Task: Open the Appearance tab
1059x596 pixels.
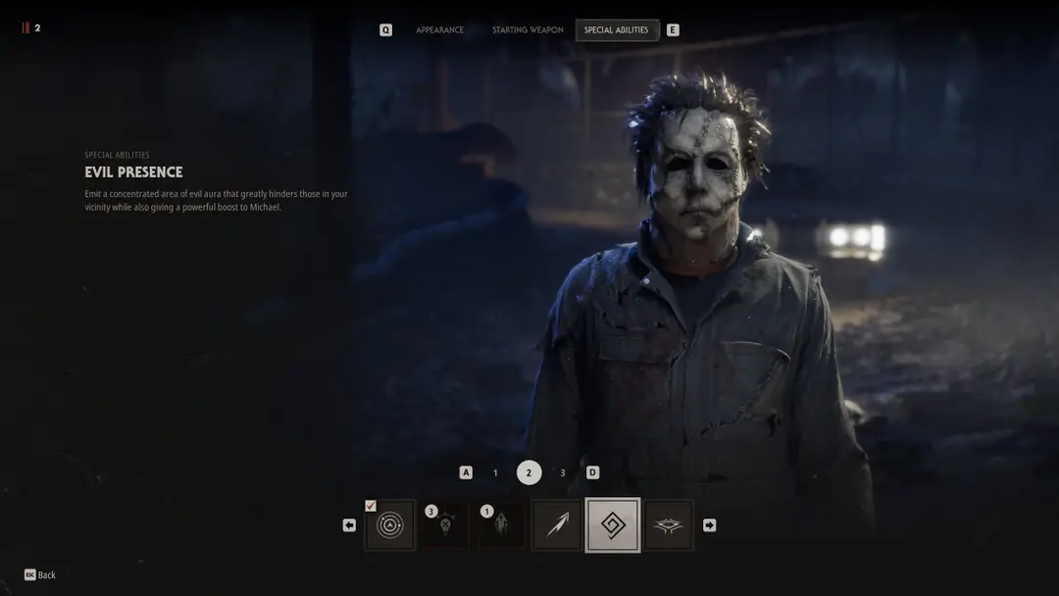Action: [439, 29]
